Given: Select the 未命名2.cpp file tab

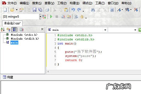Looking at the screenshot, I should pos(12,23).
